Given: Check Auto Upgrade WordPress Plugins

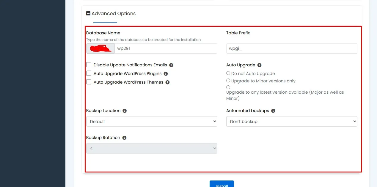Looking at the screenshot, I should pos(89,73).
